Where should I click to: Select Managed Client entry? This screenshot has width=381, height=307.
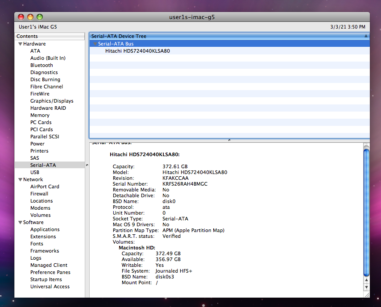point(49,265)
